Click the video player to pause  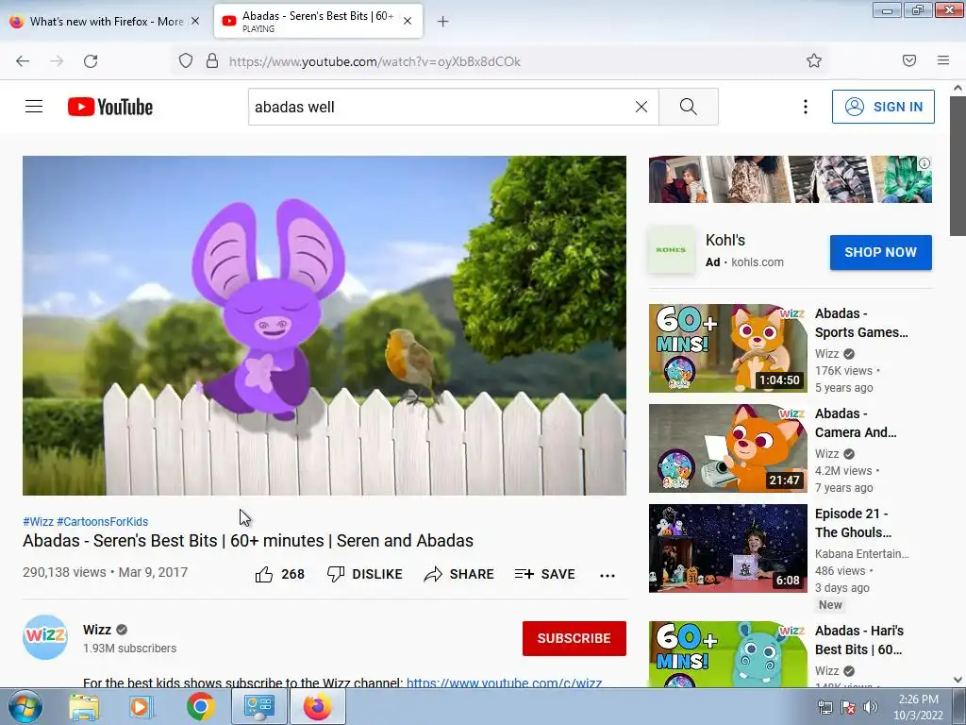coord(325,326)
